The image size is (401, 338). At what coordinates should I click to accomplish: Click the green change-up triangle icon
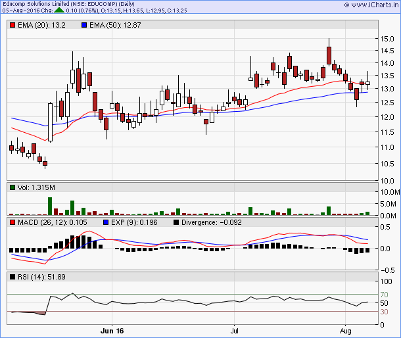pyautogui.click(x=59, y=11)
